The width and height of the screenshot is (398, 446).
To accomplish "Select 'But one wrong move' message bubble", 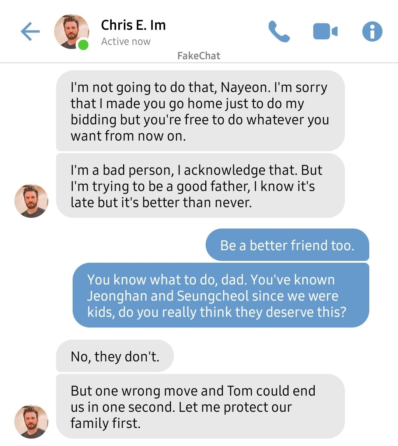I will [x=200, y=406].
